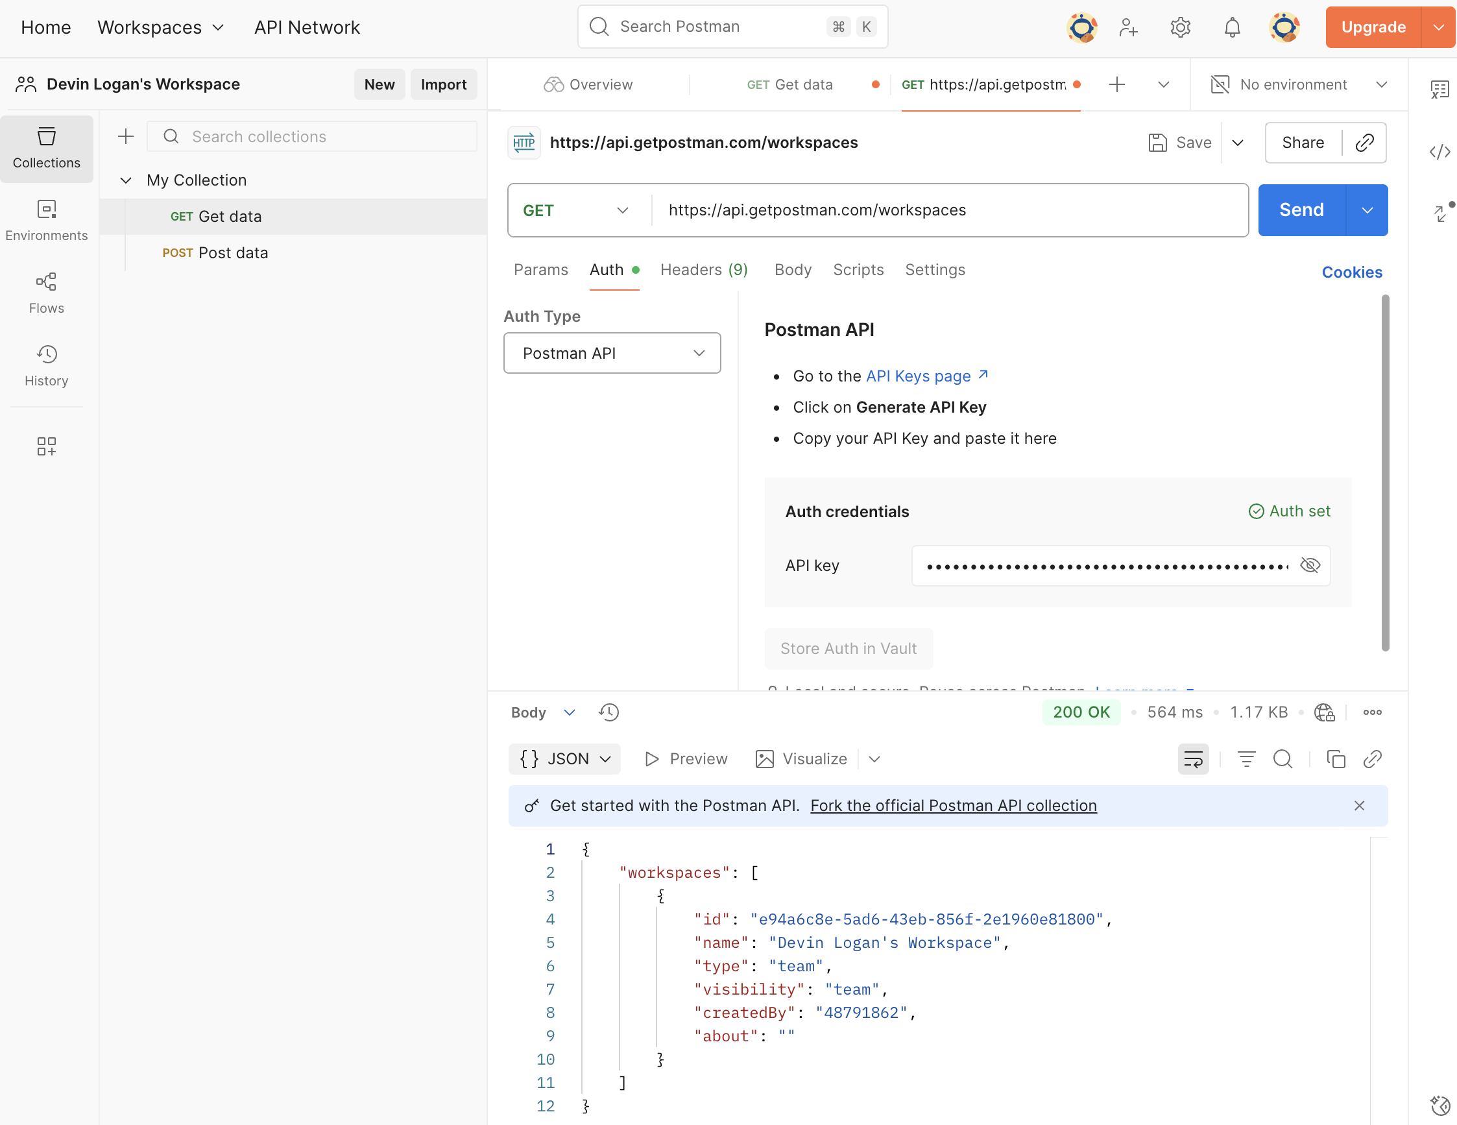Collapse the My Collection tree
The width and height of the screenshot is (1457, 1125).
[x=125, y=180]
